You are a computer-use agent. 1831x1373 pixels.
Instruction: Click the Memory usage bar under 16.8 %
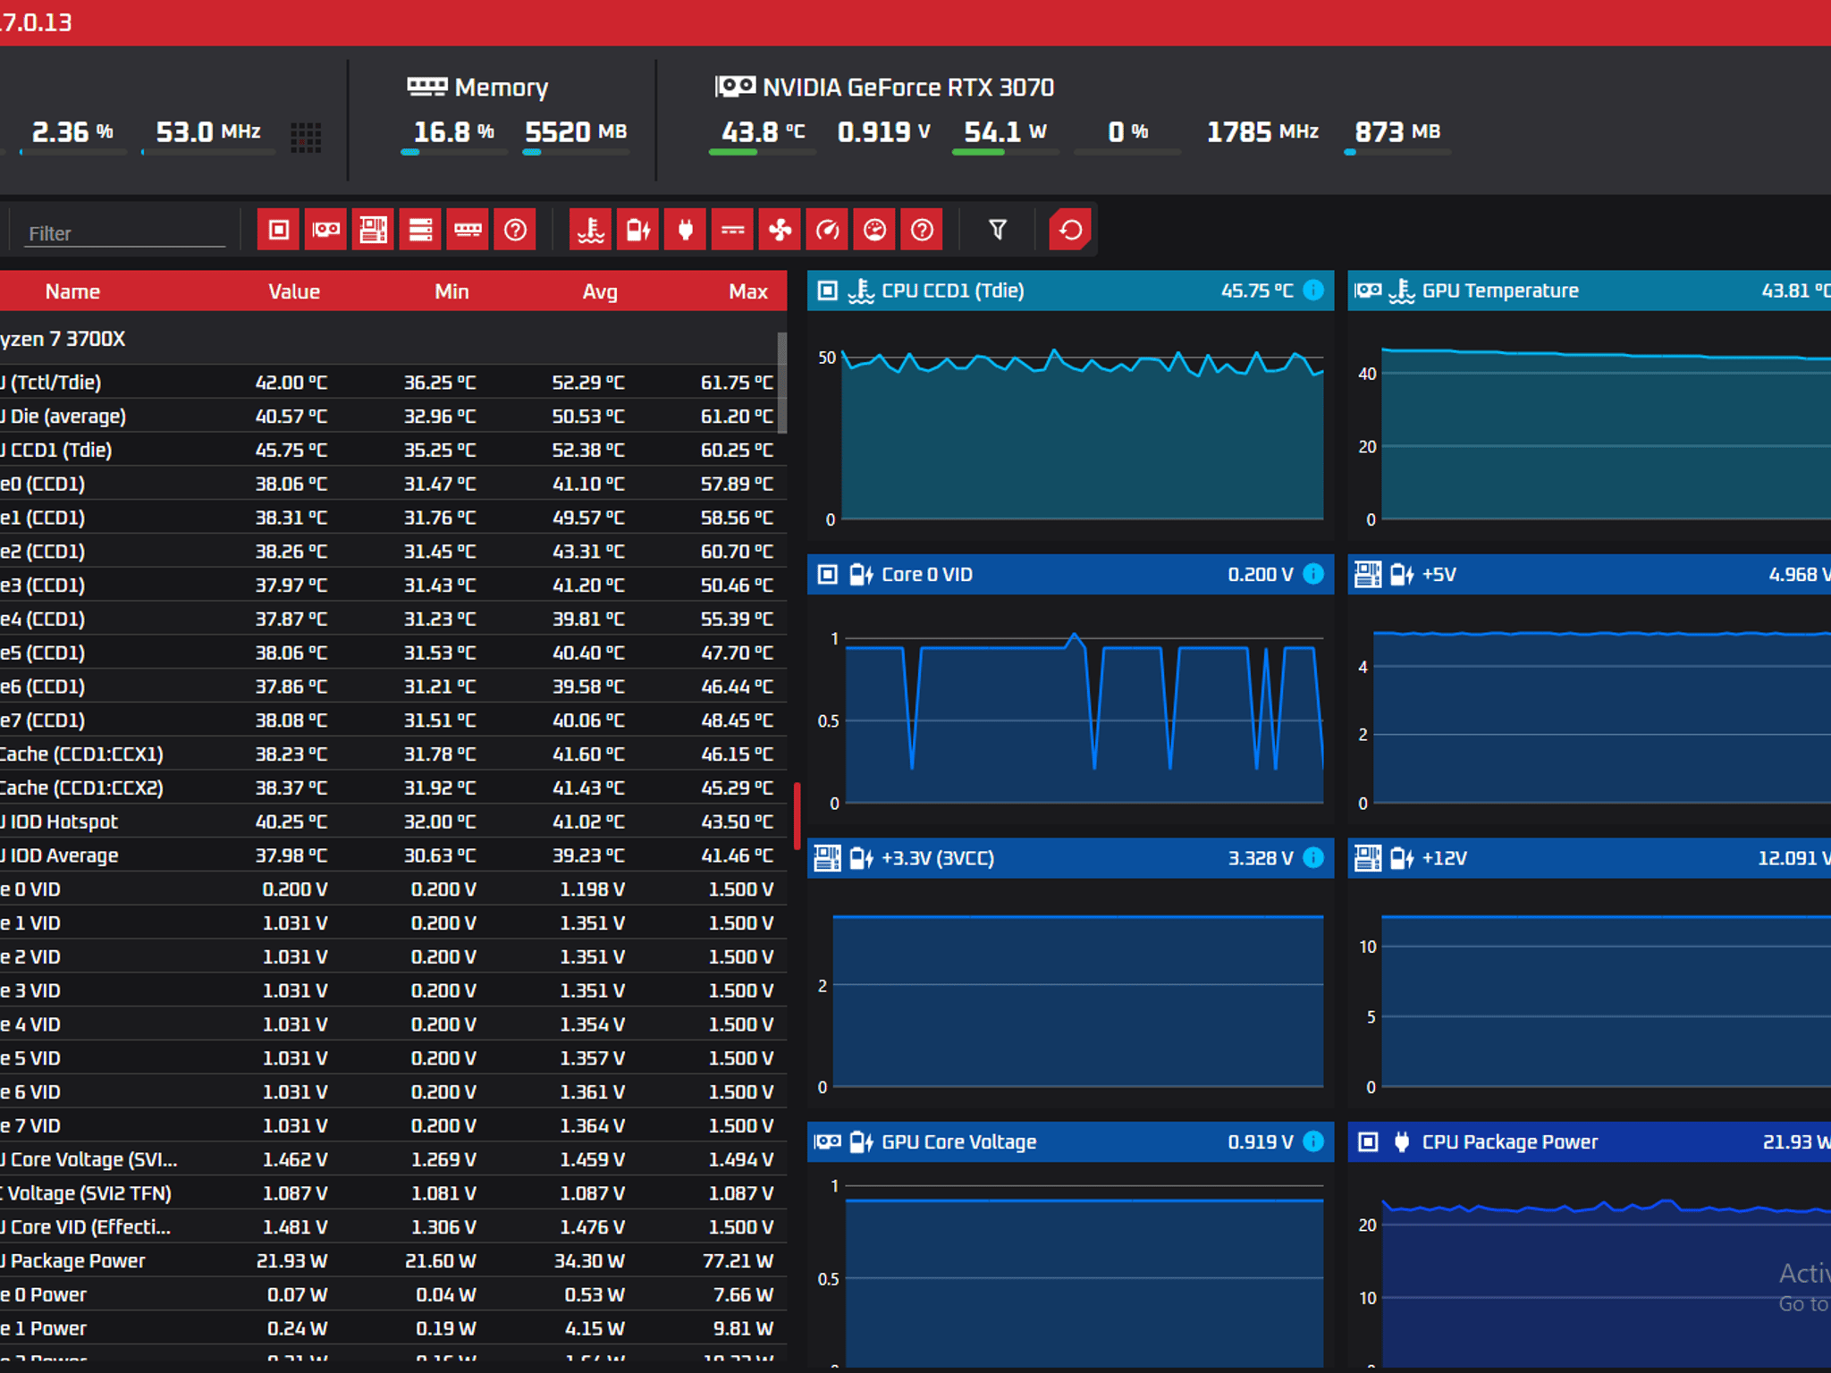(x=453, y=153)
